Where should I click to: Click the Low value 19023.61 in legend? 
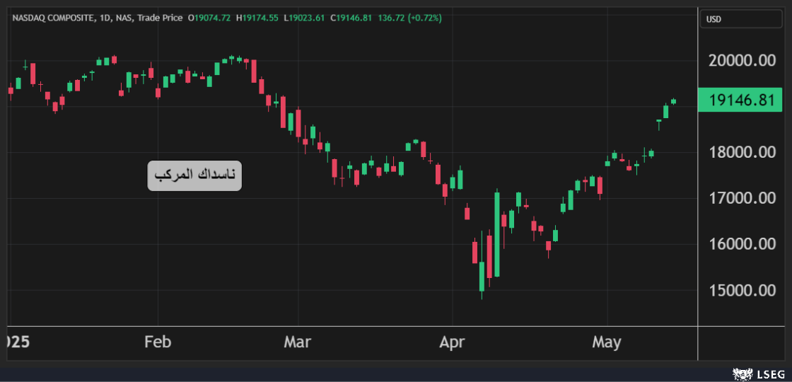pos(307,18)
